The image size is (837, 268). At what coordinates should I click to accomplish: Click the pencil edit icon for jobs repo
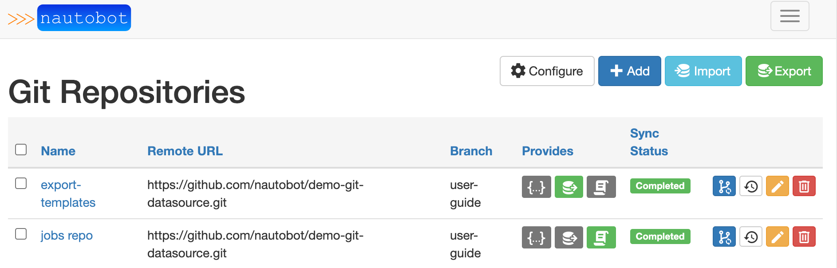(777, 237)
